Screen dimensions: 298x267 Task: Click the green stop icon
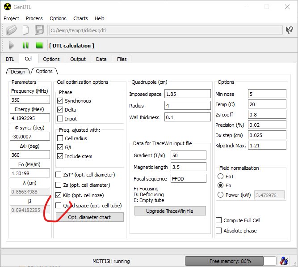39,45
